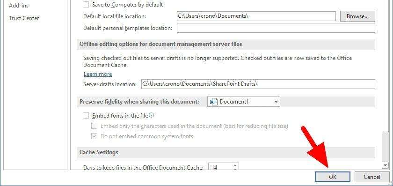Image resolution: width=393 pixels, height=186 pixels.
Task: Expand dropdown arrow next to Document1
Action: pyautogui.click(x=276, y=102)
